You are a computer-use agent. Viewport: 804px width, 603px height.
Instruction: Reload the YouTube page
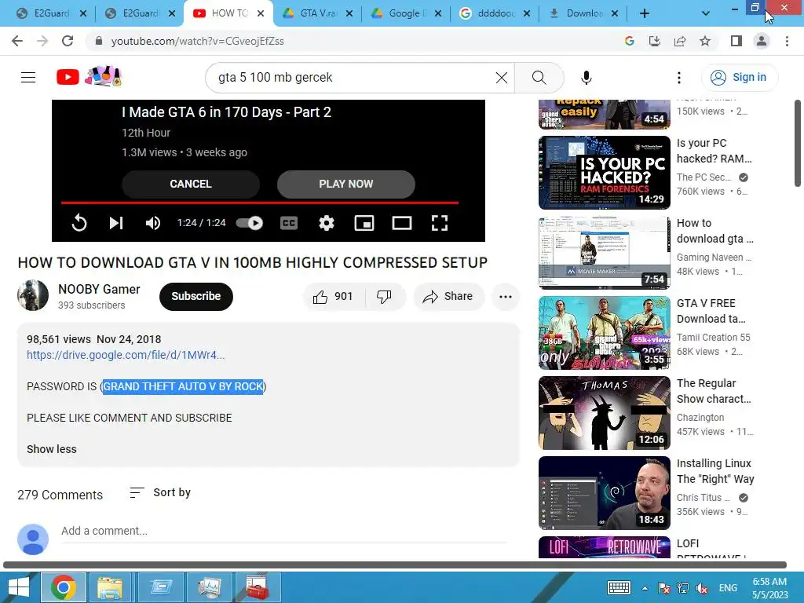(68, 41)
